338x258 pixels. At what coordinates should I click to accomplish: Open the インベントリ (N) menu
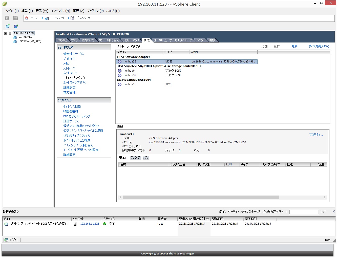point(60,11)
